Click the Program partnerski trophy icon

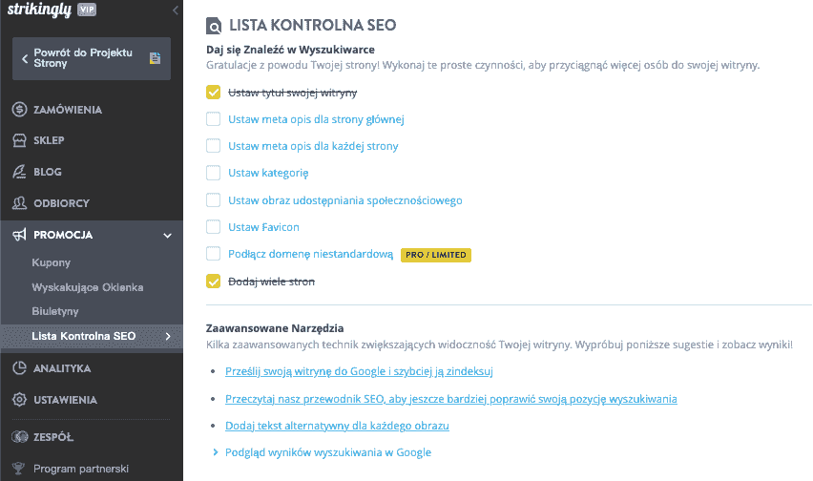pyautogui.click(x=19, y=469)
